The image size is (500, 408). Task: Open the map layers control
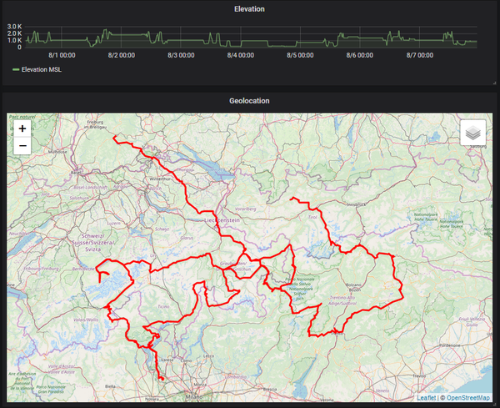coord(472,133)
